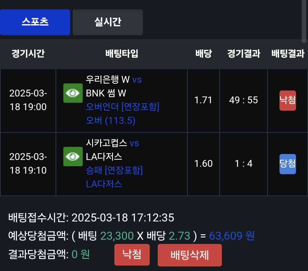
Task: Click the red 낙첨 badge in first row
Action: (x=287, y=100)
